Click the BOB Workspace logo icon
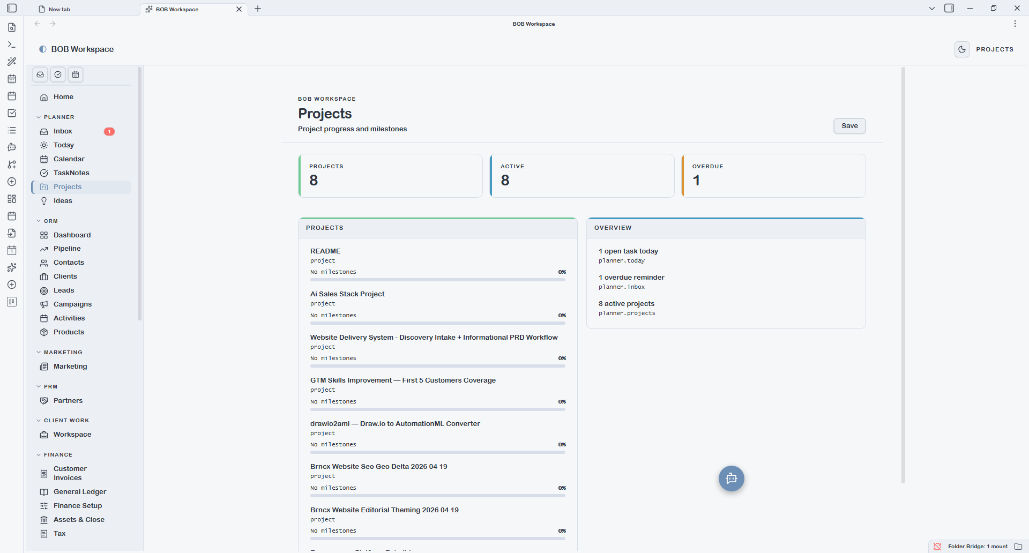This screenshot has width=1029, height=553. tap(43, 49)
